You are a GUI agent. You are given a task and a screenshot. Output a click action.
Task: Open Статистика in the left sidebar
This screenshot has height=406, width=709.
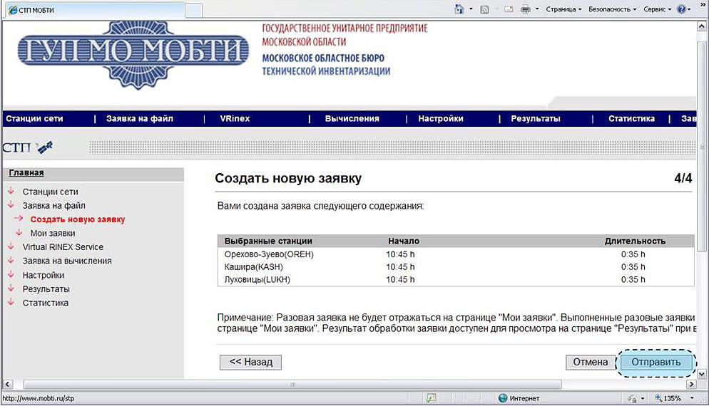[x=45, y=303]
